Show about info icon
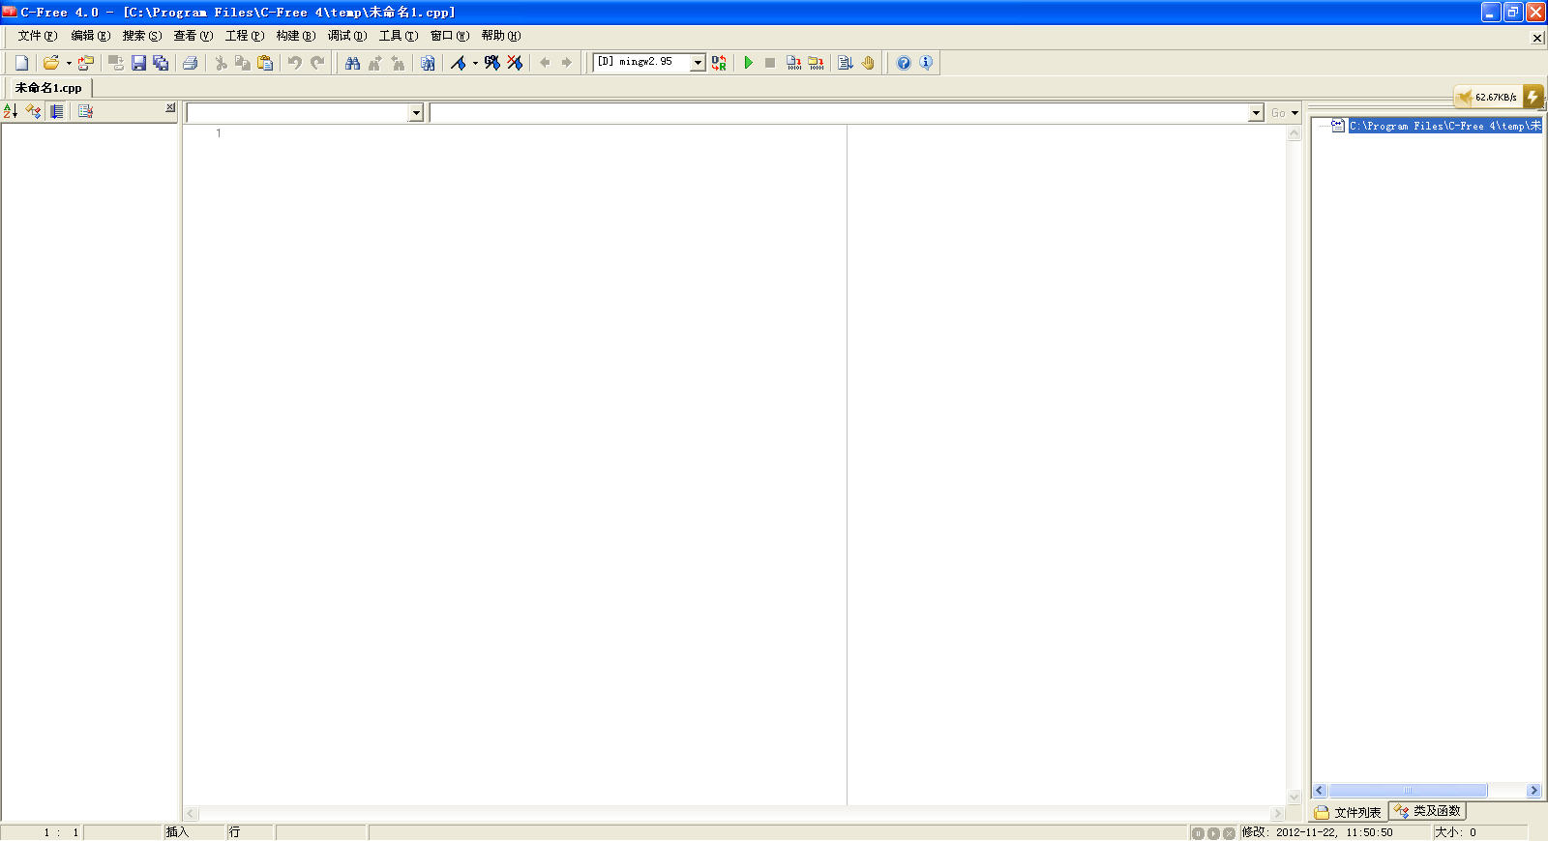 click(926, 63)
